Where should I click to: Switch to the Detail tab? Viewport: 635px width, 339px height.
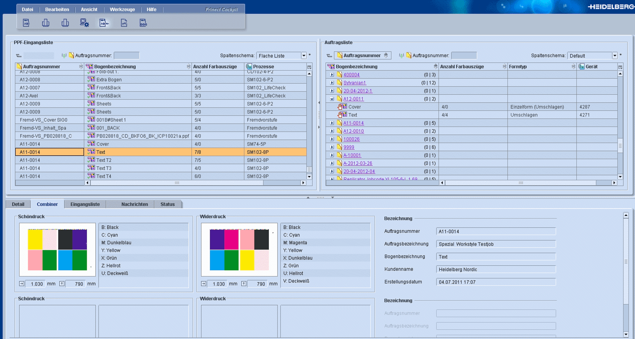18,204
